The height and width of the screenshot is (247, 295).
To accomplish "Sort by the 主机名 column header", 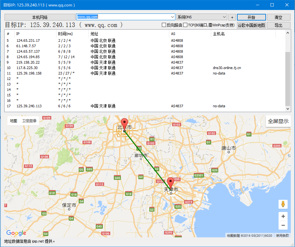I will (243, 34).
